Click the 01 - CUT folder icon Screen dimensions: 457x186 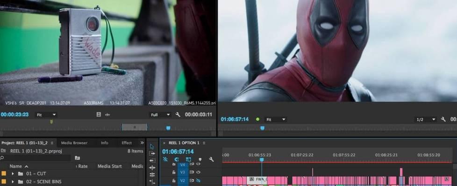click(x=21, y=173)
